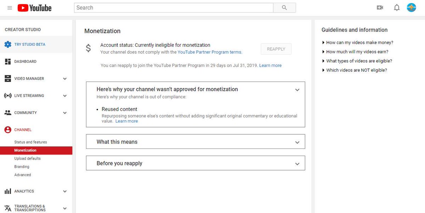The image size is (425, 213).
Task: Expand 'How can my videos make money?'
Action: click(358, 43)
